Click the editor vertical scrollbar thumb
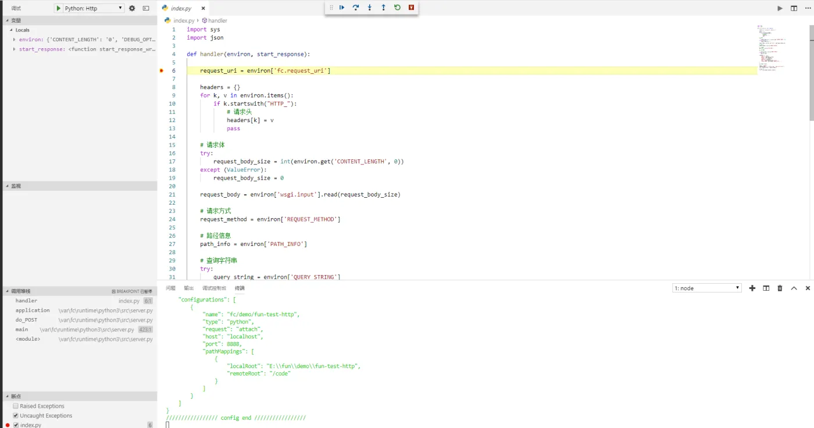 812,73
